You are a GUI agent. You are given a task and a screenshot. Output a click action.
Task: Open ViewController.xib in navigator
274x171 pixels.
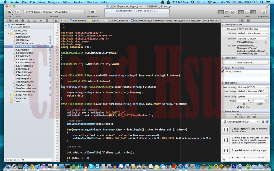pos(25,92)
